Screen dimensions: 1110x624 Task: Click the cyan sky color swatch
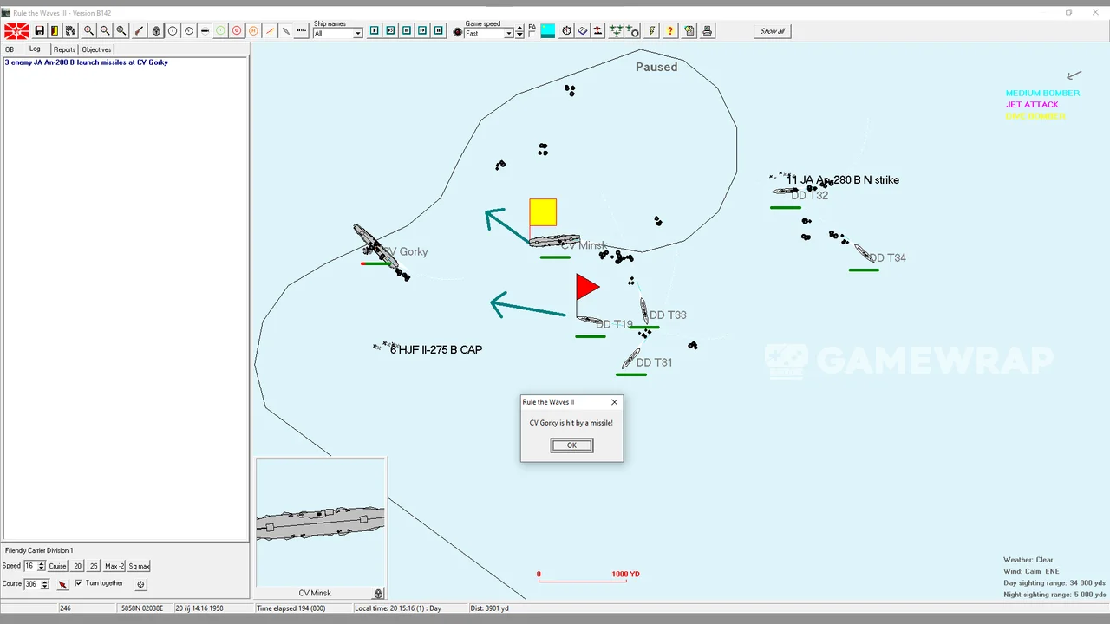tap(548, 31)
